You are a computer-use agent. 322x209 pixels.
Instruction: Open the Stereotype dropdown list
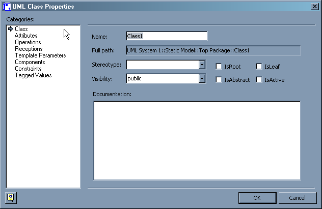click(202, 65)
